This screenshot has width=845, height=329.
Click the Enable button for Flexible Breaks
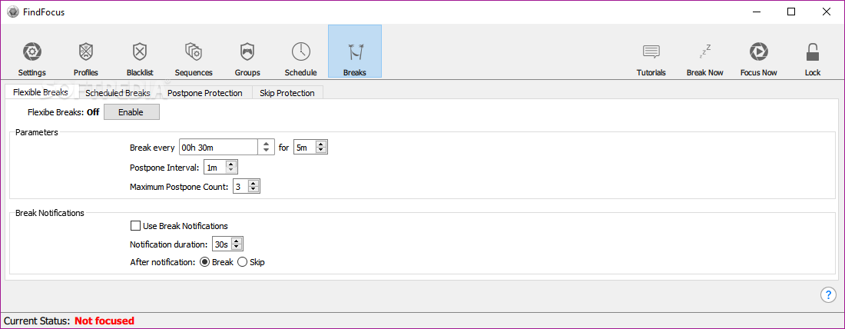pos(131,112)
